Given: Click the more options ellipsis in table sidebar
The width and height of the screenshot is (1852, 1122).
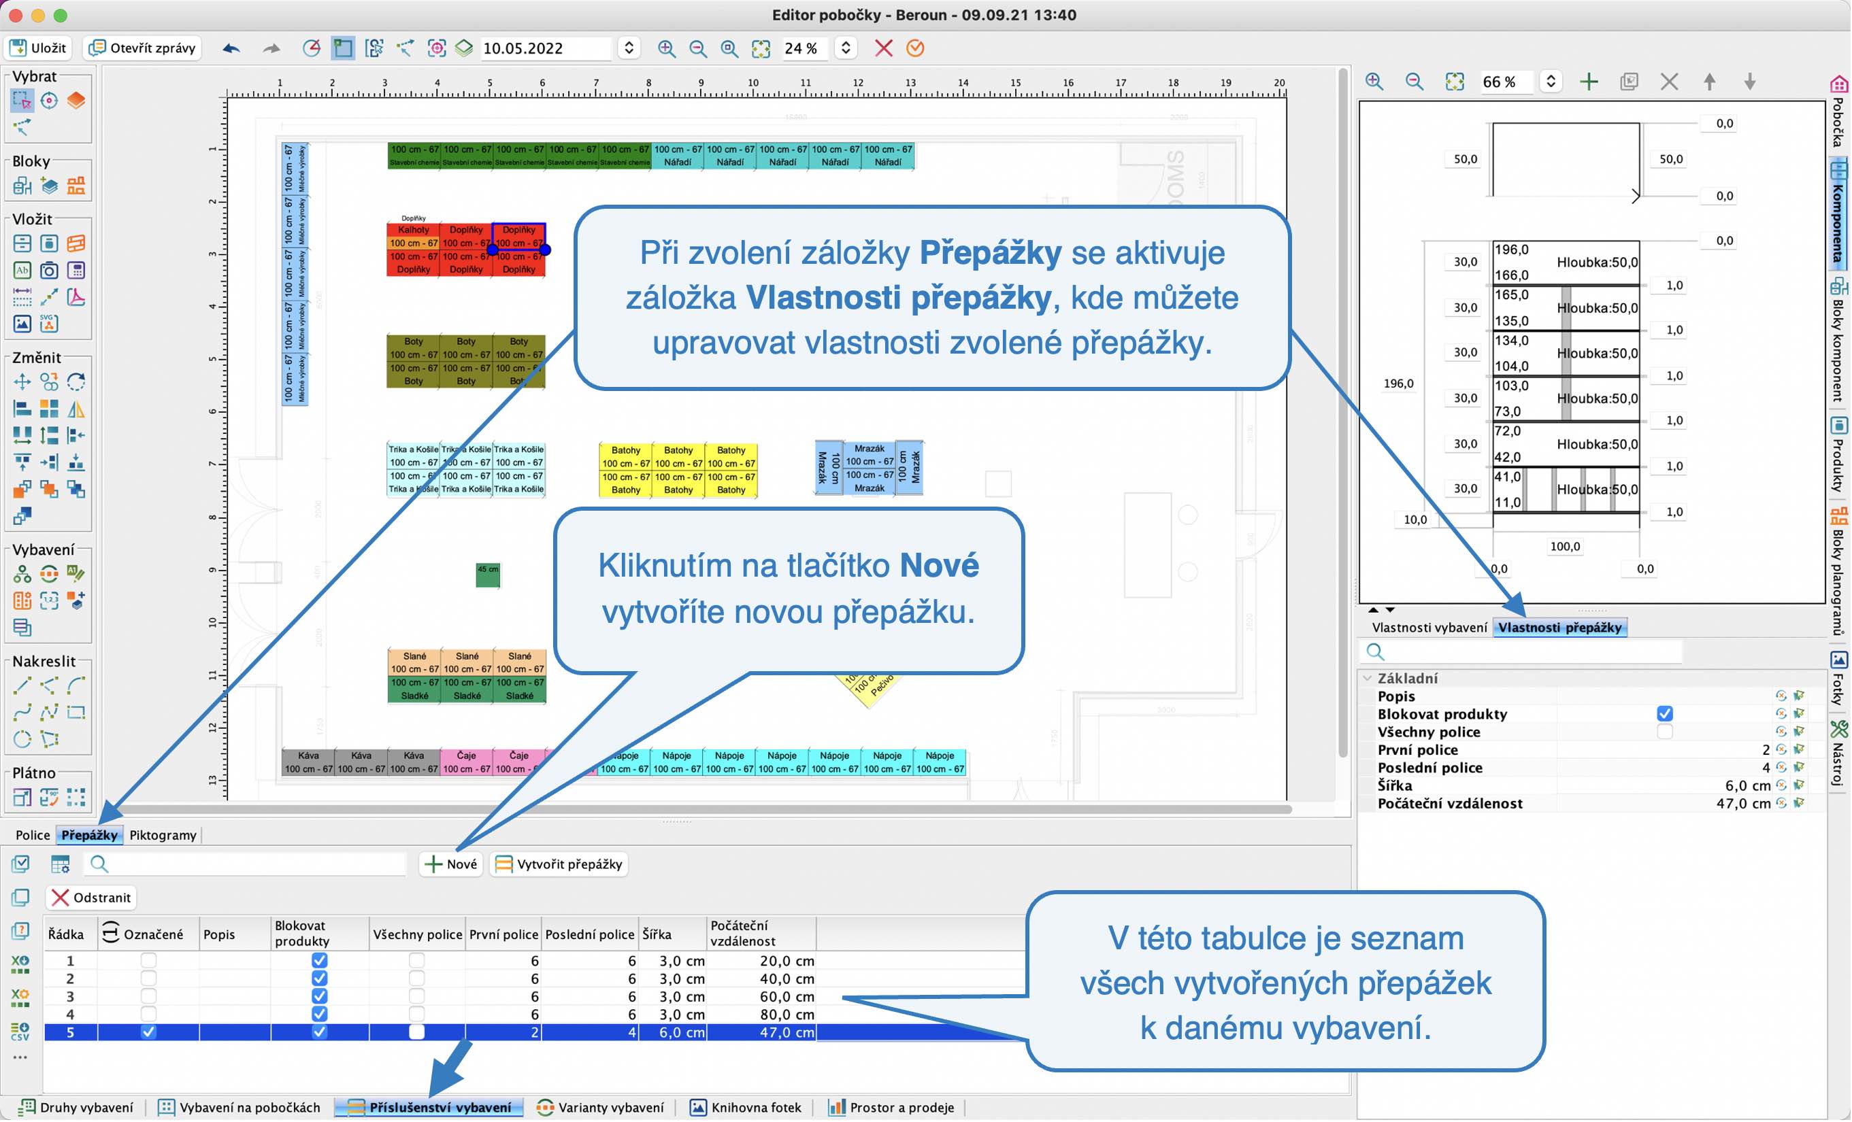Looking at the screenshot, I should [20, 1057].
